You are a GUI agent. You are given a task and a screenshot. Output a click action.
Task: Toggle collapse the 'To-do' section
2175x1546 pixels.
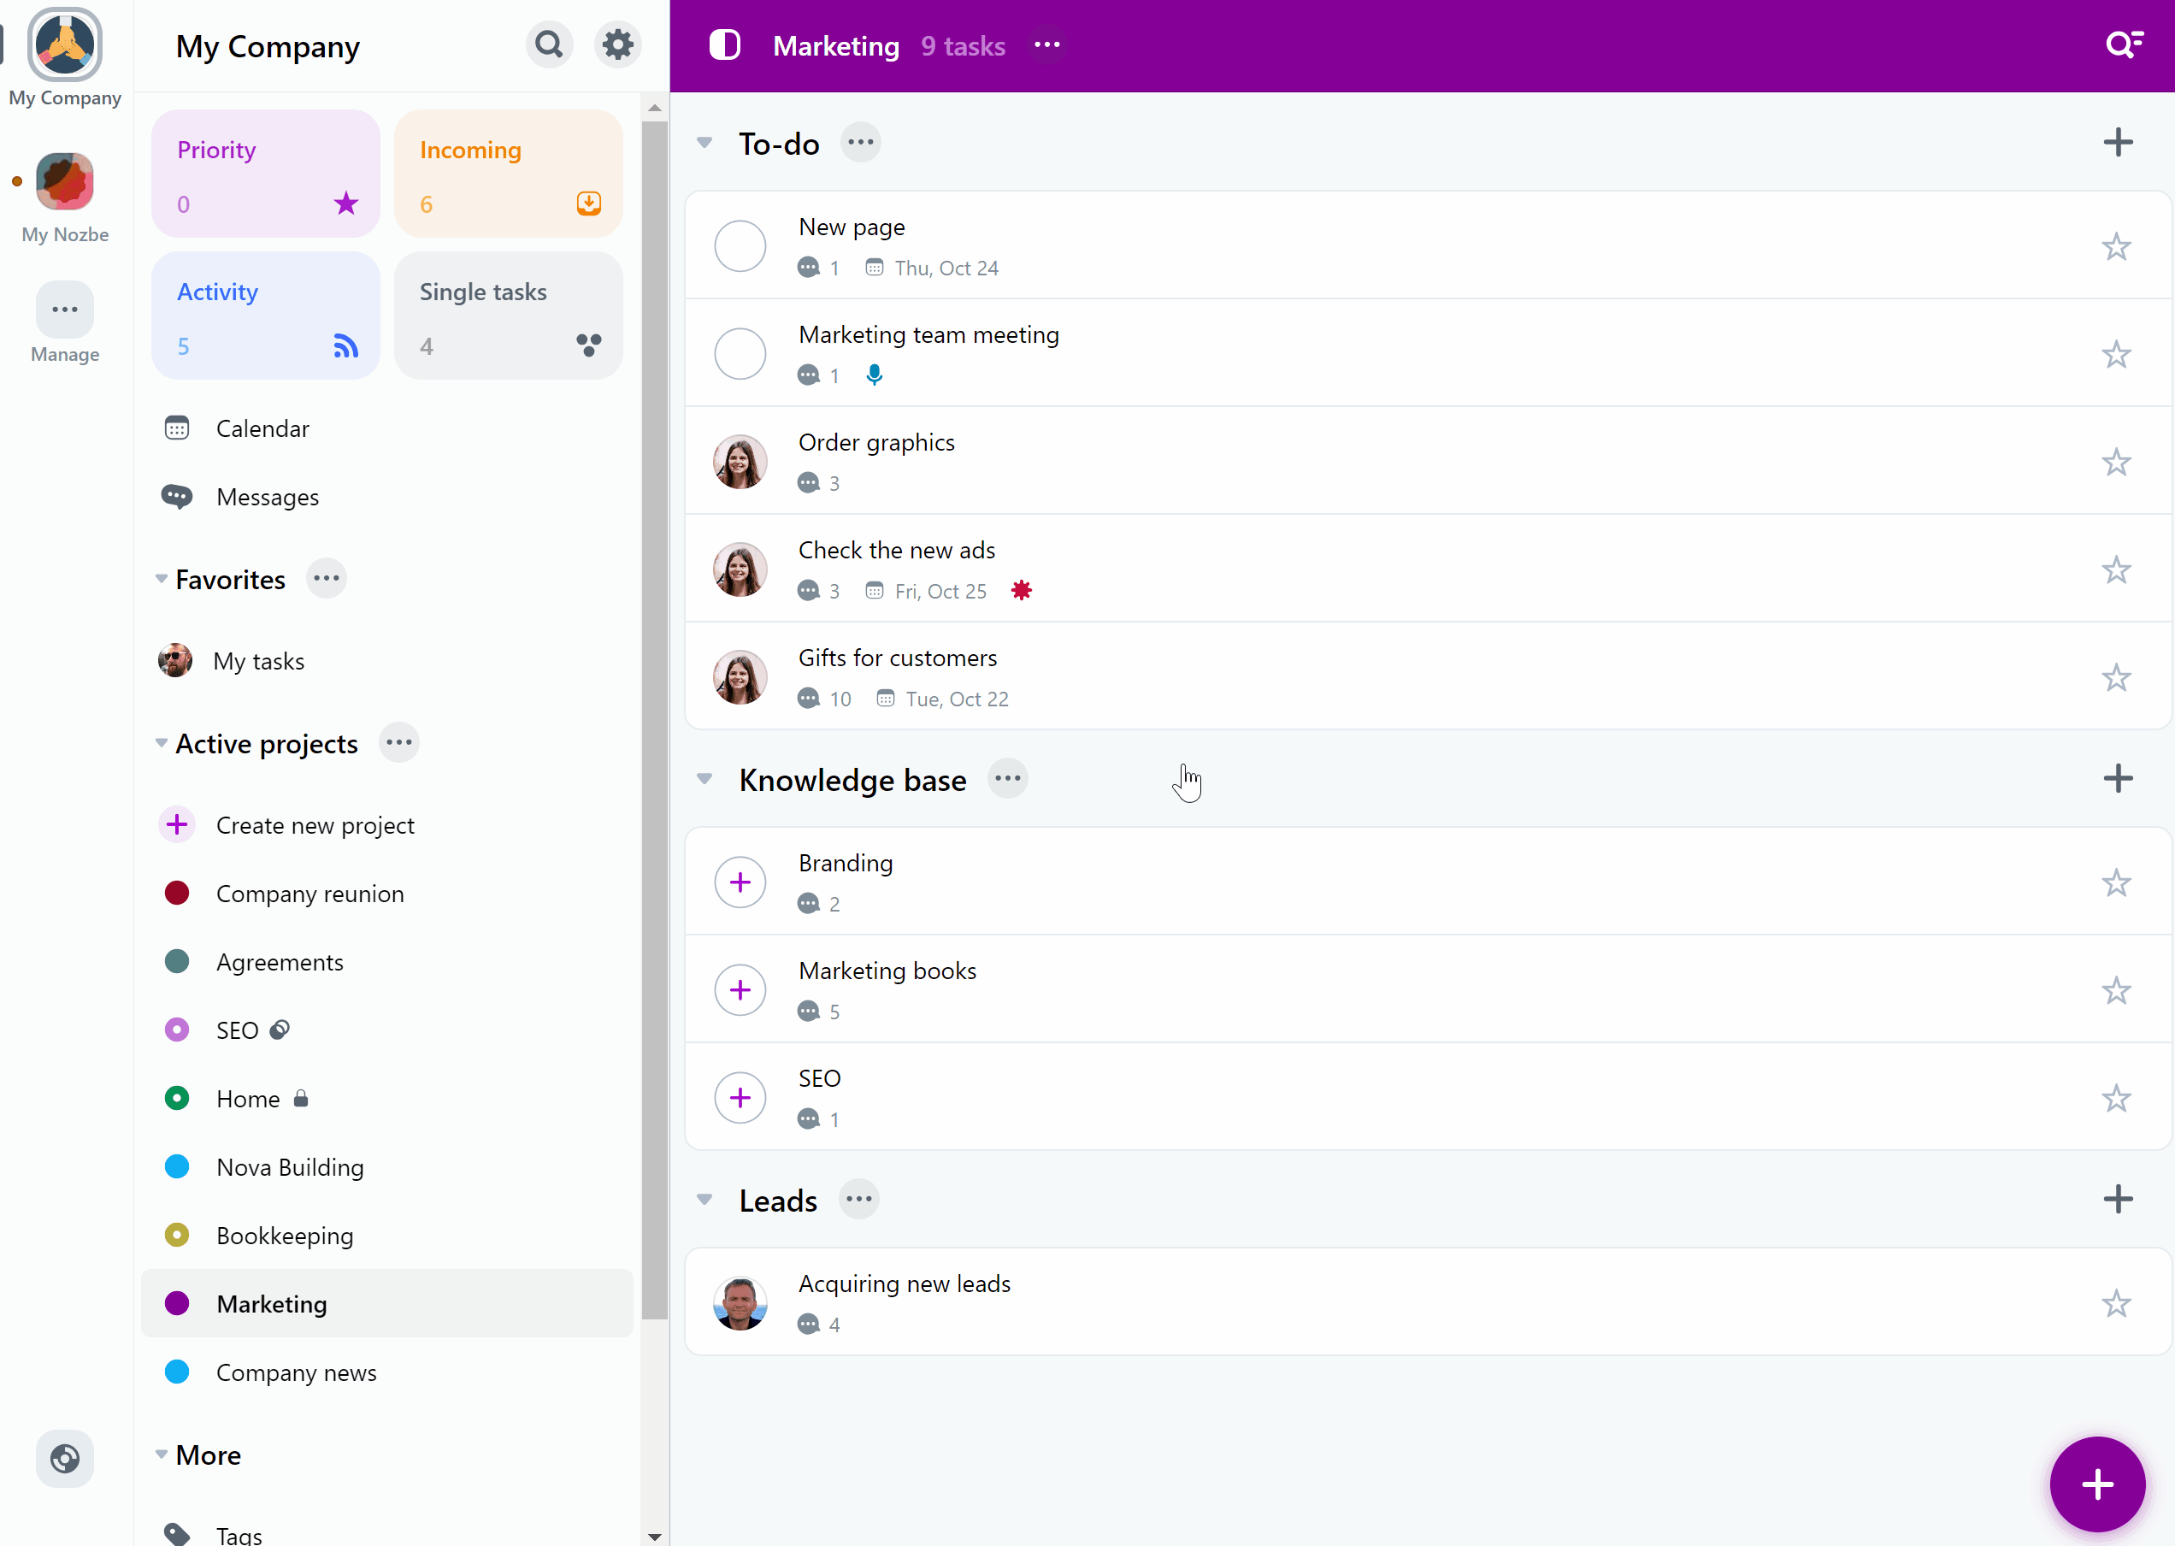pos(704,142)
